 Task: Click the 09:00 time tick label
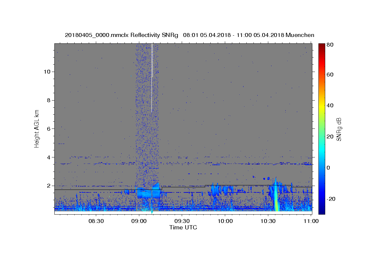139,221
